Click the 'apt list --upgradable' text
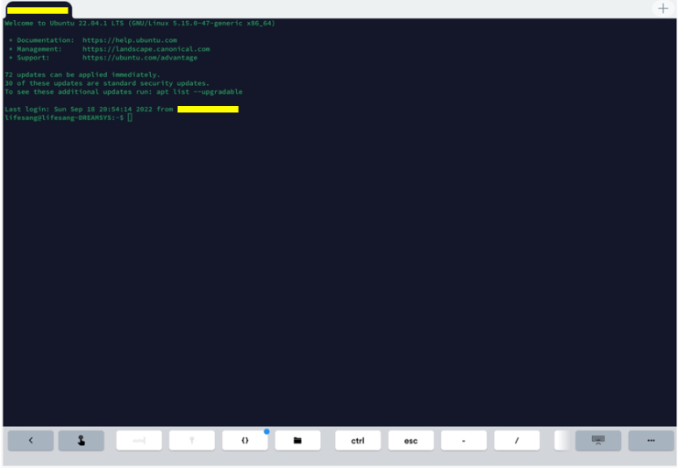This screenshot has height=468, width=678. (x=199, y=92)
